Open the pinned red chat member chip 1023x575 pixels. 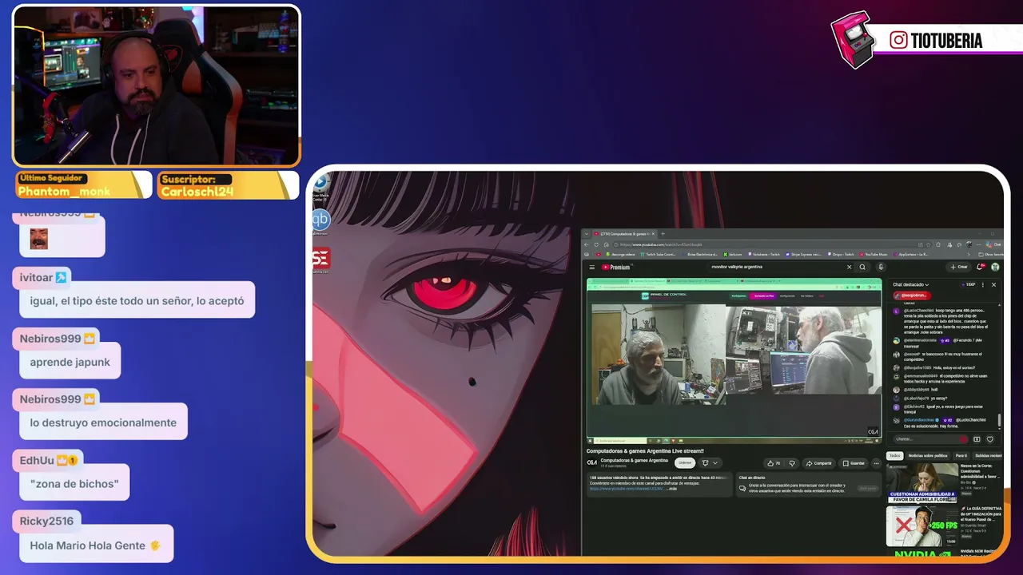(x=910, y=295)
